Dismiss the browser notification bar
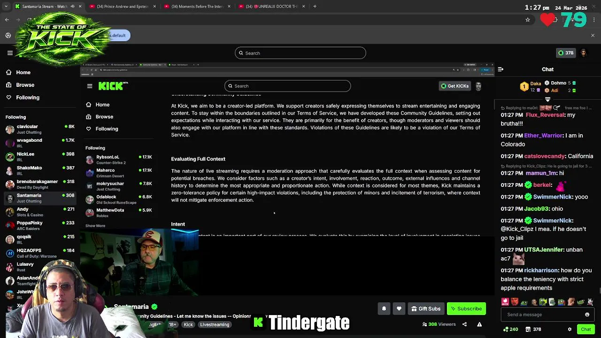 593,35
